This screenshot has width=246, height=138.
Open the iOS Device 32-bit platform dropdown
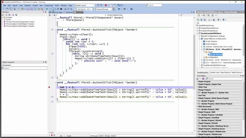(x=84, y=9)
